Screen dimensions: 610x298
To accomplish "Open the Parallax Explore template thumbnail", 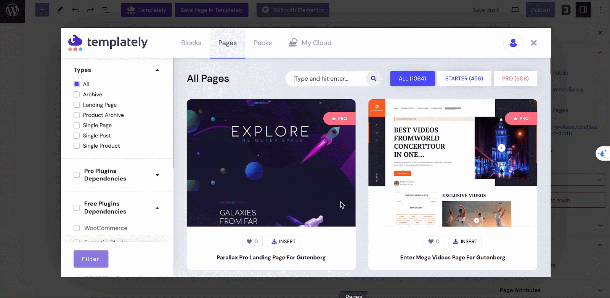I will (x=271, y=163).
